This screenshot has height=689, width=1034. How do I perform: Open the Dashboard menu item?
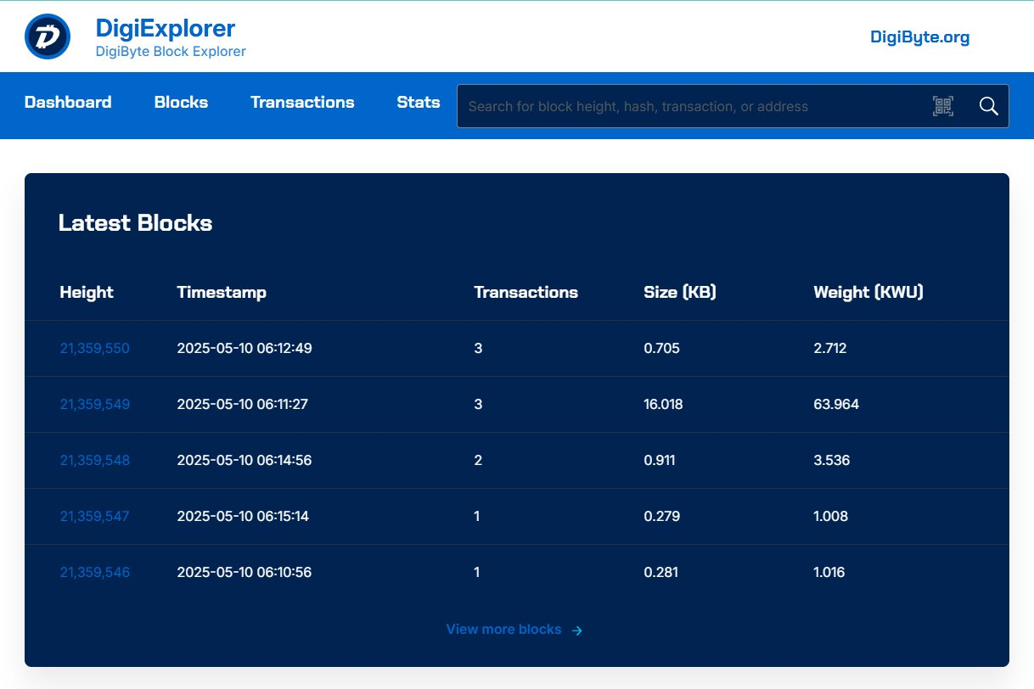pyautogui.click(x=68, y=102)
